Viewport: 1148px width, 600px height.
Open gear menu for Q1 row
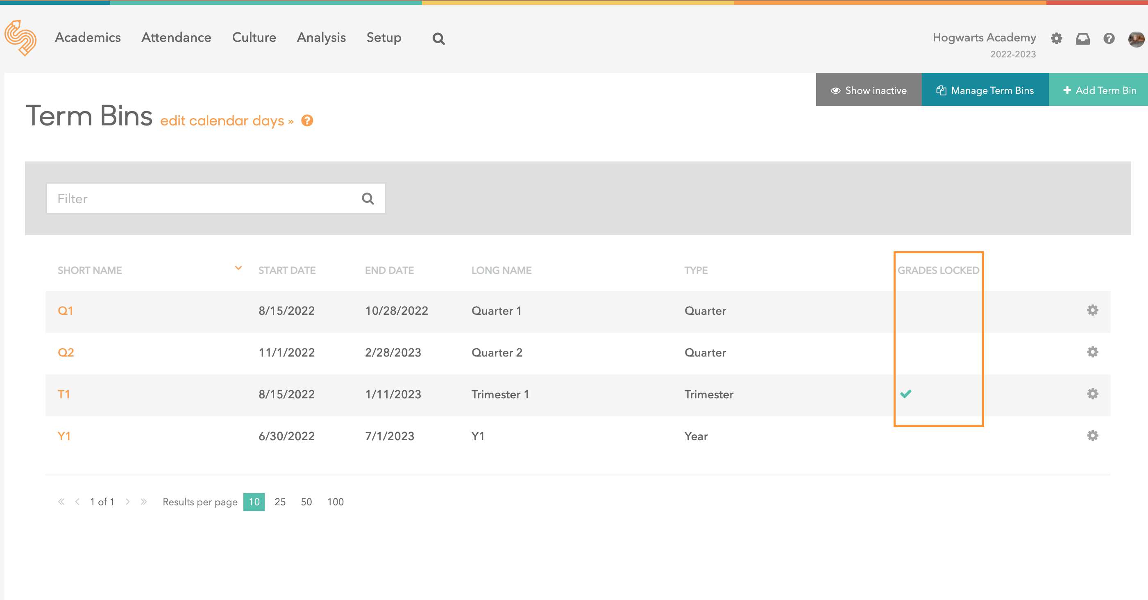point(1092,310)
